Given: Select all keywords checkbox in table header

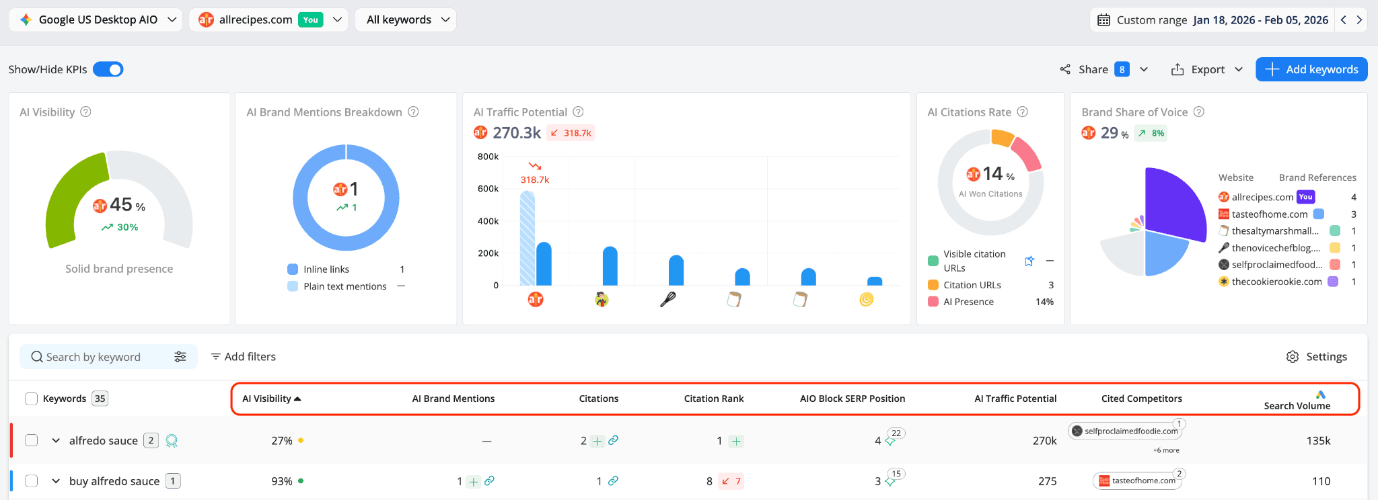Looking at the screenshot, I should pyautogui.click(x=31, y=399).
